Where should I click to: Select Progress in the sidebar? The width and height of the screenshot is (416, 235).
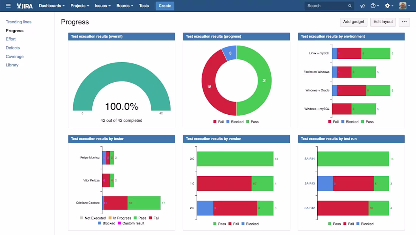(15, 31)
